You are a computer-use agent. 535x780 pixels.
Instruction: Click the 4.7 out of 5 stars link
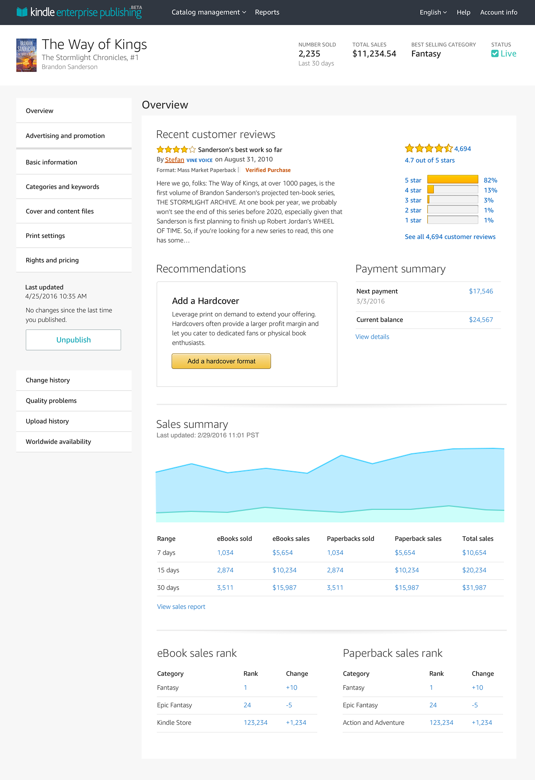[430, 160]
